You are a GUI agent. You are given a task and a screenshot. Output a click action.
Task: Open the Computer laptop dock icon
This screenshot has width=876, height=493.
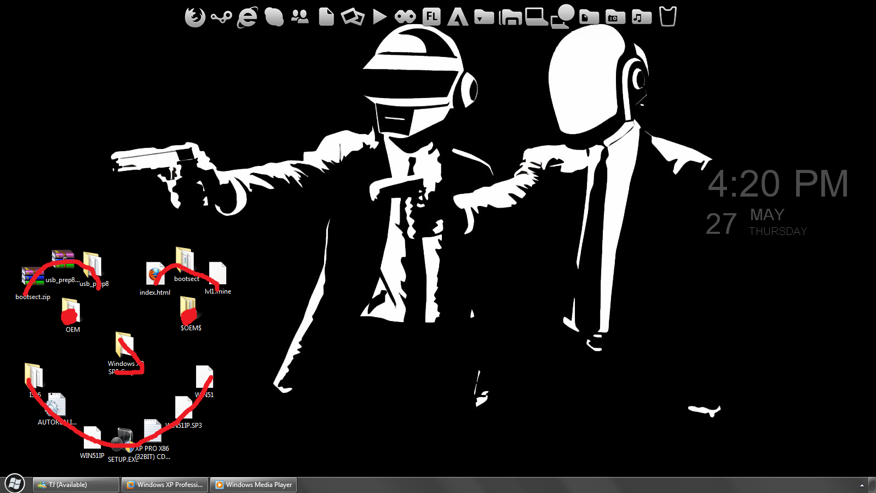coord(537,17)
